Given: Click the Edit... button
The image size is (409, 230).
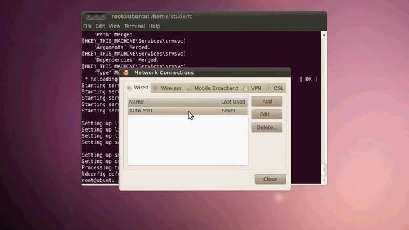Looking at the screenshot, I should point(267,114).
